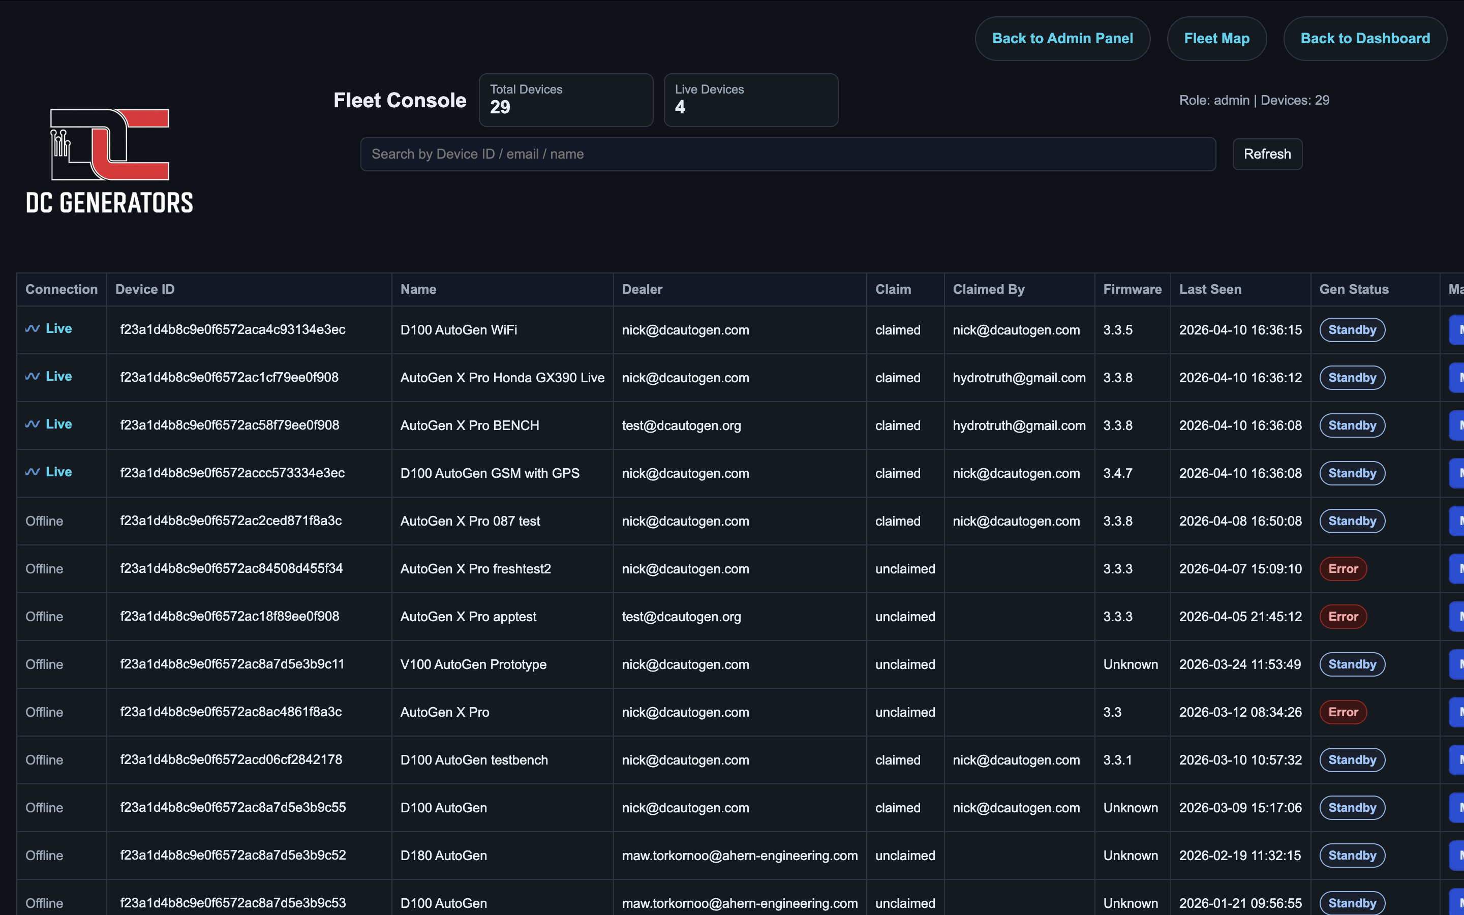This screenshot has height=915, width=1464.
Task: Click the live signal icon for AutoGen X Pro BENCH
Action: (x=33, y=424)
